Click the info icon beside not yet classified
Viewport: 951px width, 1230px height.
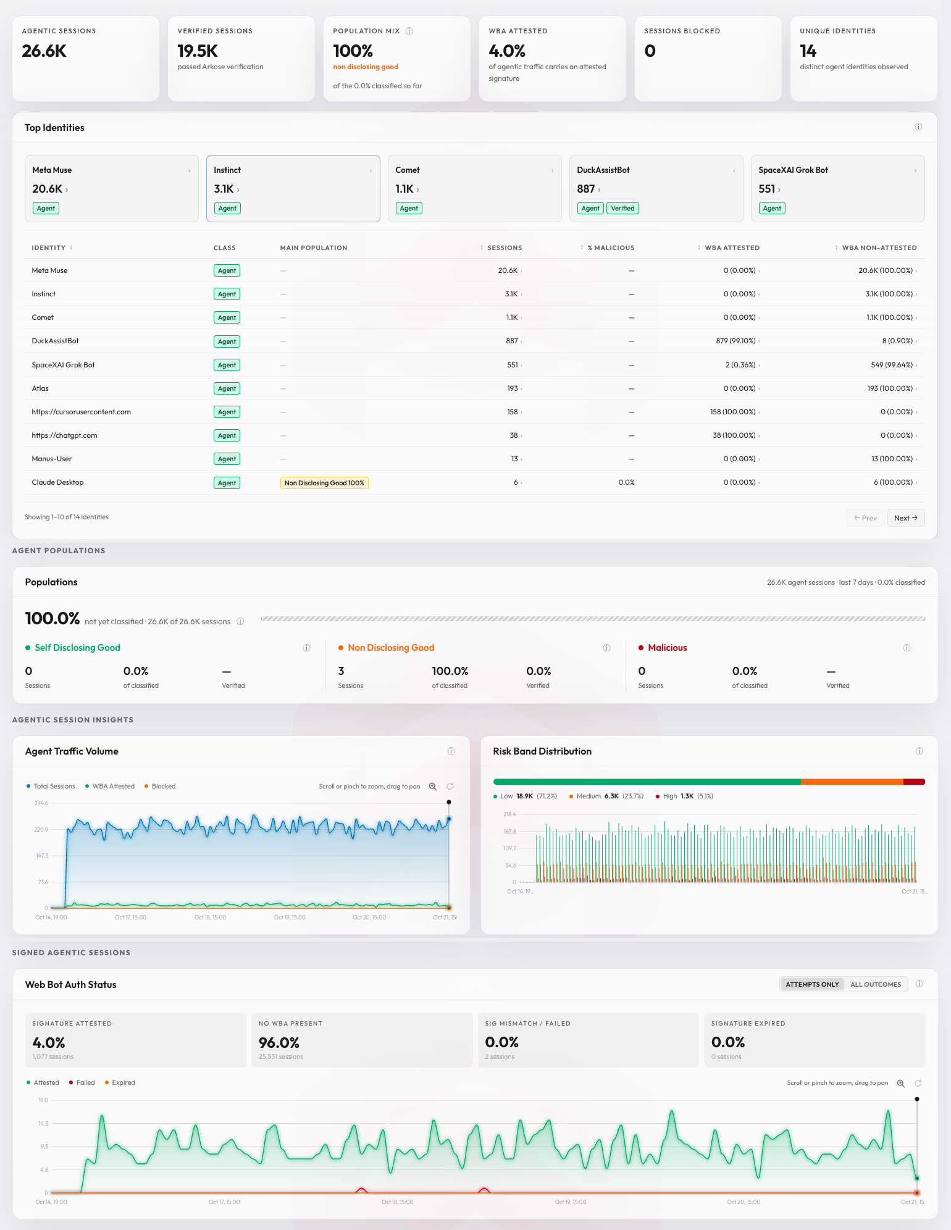coord(240,621)
